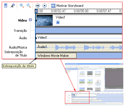Select the Áudio1 waveform clip
125x107 pixels.
(79, 47)
